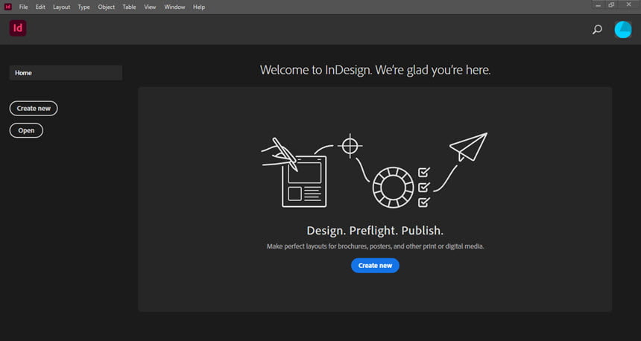Open the cyan user profile avatar
The width and height of the screenshot is (641, 341).
click(623, 30)
